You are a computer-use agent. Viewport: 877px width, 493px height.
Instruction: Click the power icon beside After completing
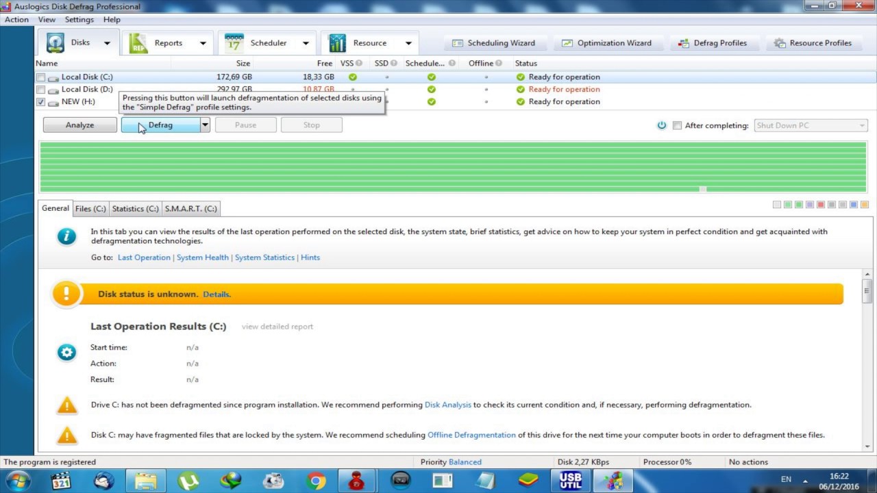pyautogui.click(x=662, y=125)
